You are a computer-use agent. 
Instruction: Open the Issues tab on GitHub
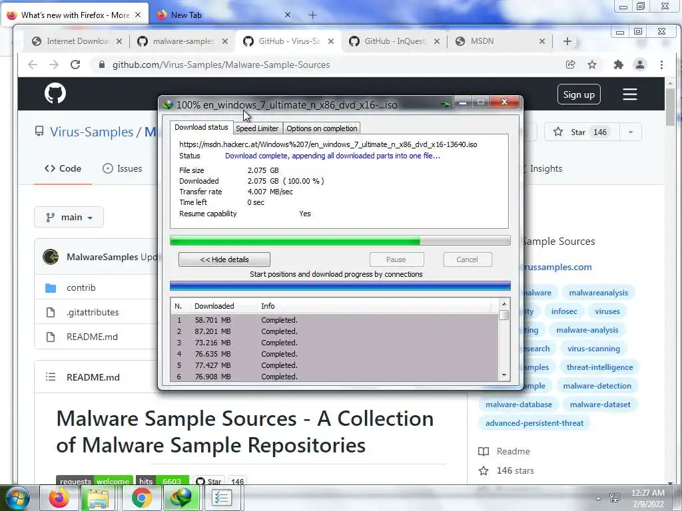[123, 168]
